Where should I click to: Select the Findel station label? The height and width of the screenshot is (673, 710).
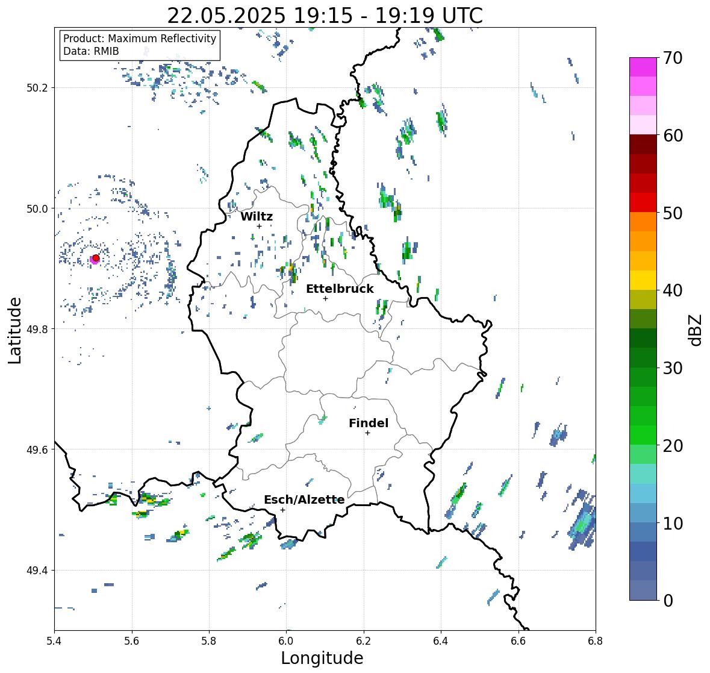click(x=369, y=423)
